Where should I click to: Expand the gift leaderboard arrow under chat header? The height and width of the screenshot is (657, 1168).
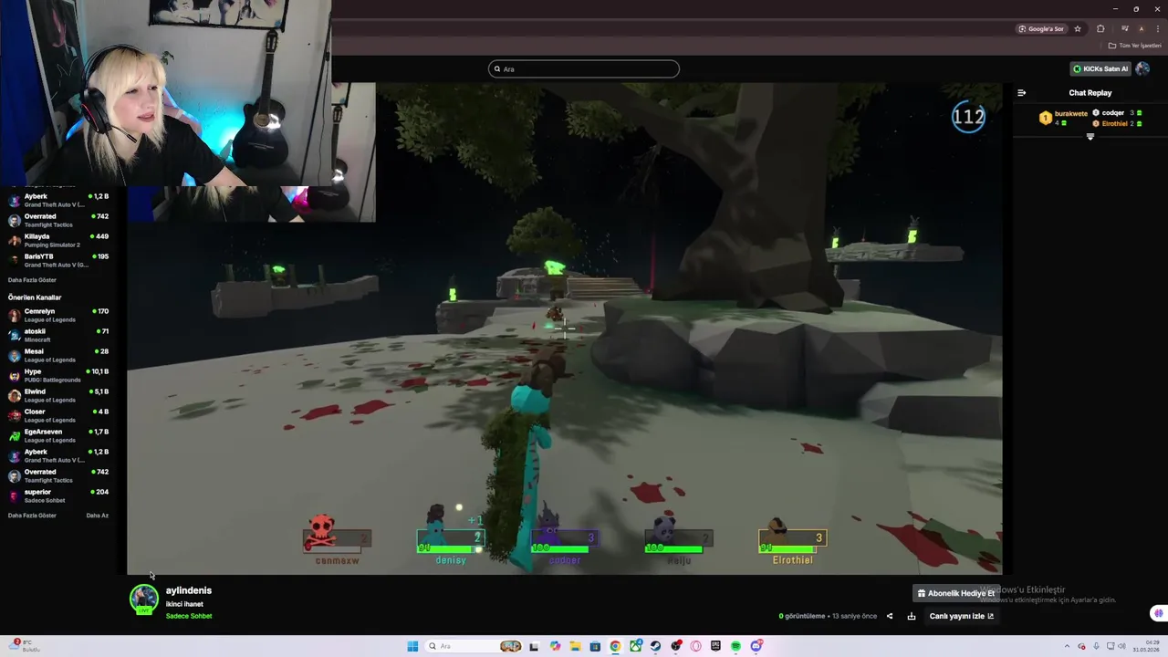1090,137
